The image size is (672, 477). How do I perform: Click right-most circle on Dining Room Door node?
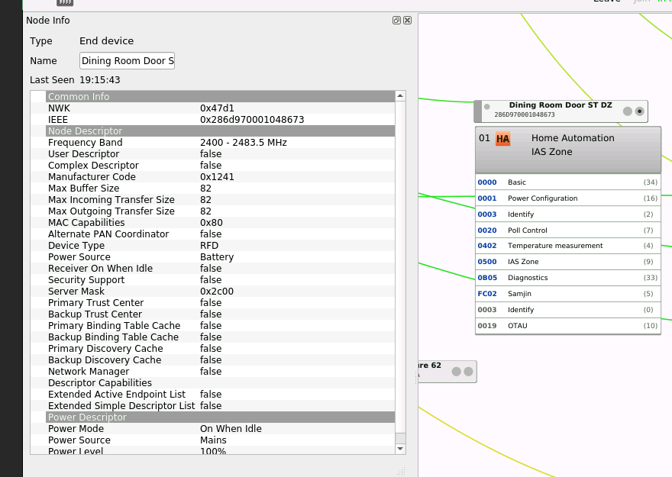(639, 111)
